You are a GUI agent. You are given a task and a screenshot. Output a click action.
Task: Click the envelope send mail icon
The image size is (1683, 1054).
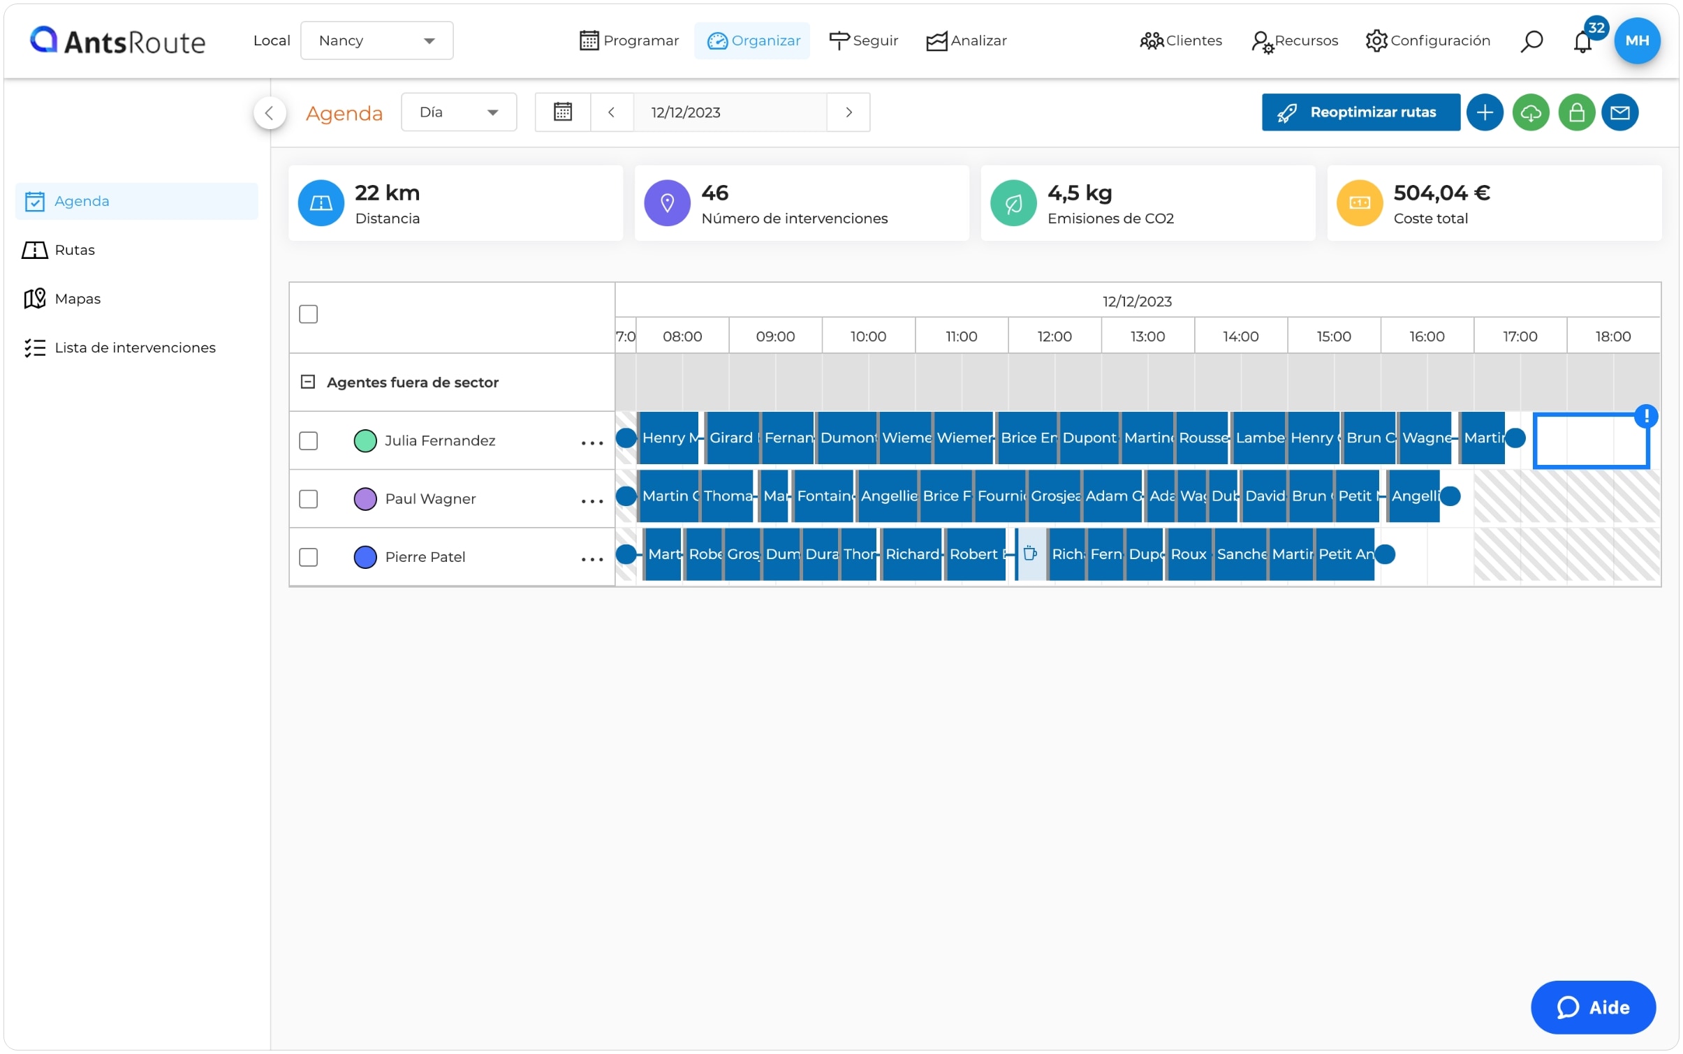coord(1619,112)
